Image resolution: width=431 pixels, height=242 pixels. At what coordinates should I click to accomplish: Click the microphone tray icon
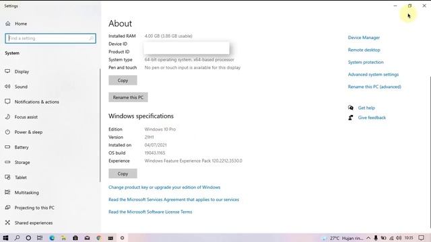(x=376, y=238)
